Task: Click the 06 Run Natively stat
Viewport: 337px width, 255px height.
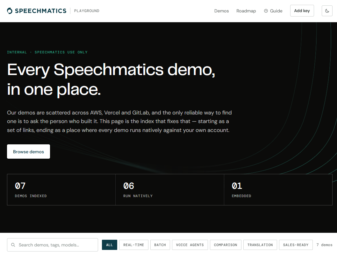Action: [x=170, y=190]
